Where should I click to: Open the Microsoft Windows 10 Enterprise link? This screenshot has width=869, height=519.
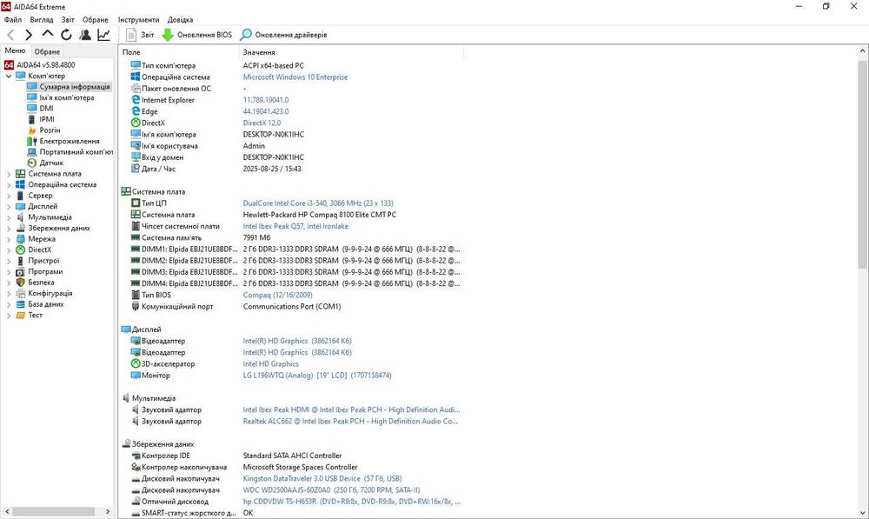pos(295,77)
